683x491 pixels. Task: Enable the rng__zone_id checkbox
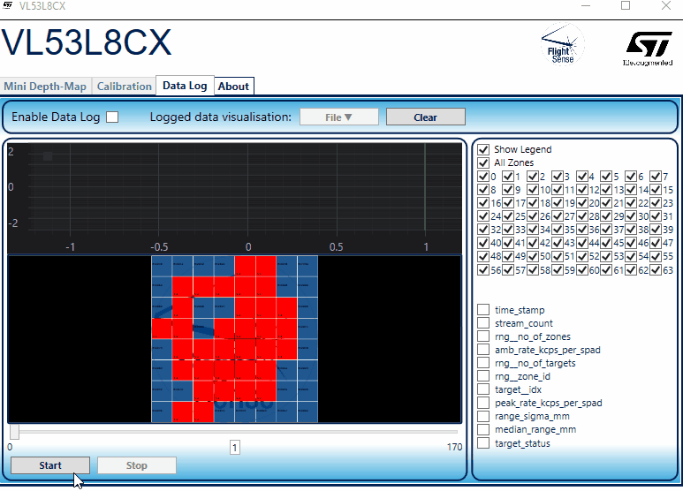[483, 376]
